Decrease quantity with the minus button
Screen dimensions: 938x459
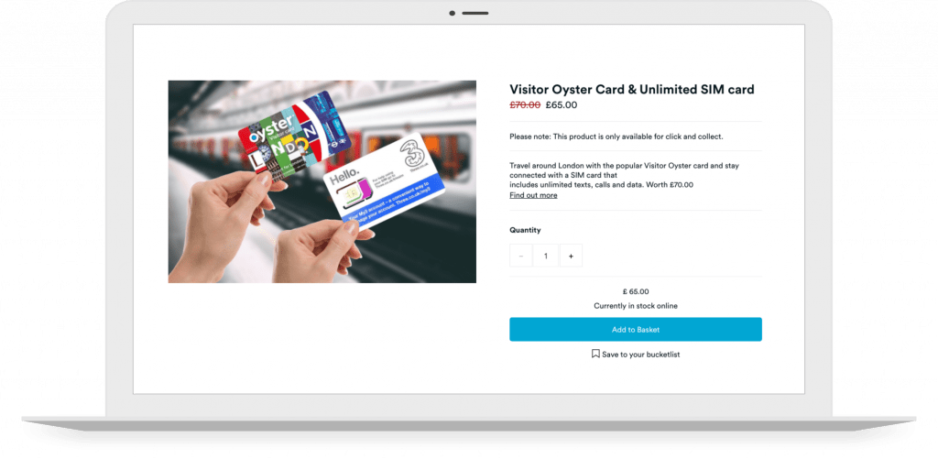point(521,256)
